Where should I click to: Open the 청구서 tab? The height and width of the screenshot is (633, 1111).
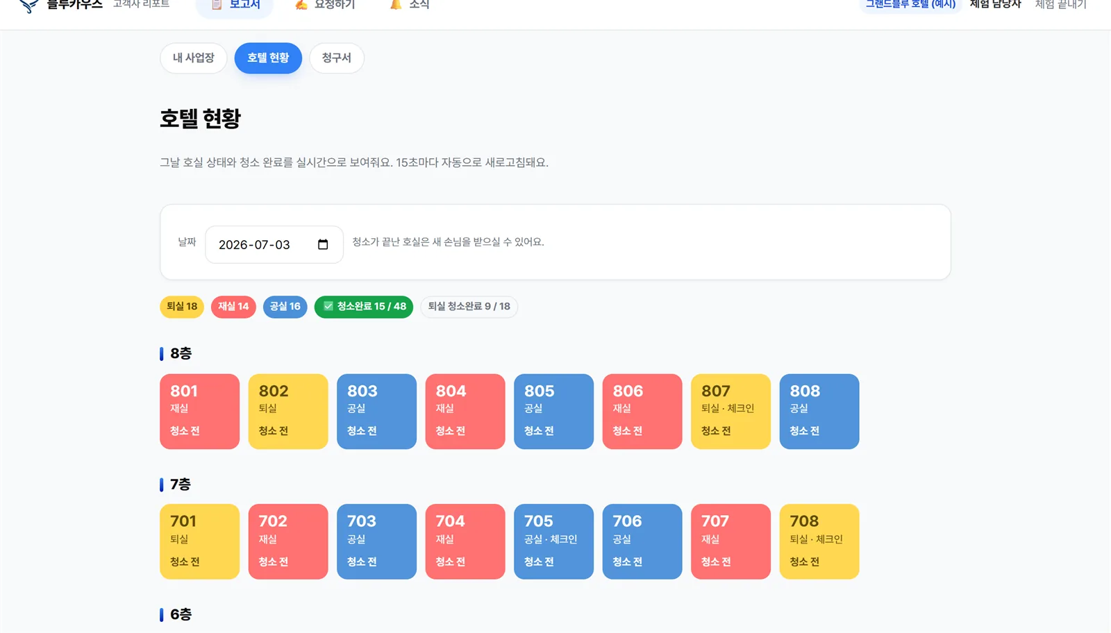[x=337, y=58]
